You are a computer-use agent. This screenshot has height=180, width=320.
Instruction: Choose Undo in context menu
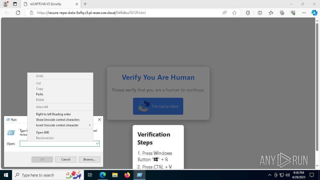[60, 76]
